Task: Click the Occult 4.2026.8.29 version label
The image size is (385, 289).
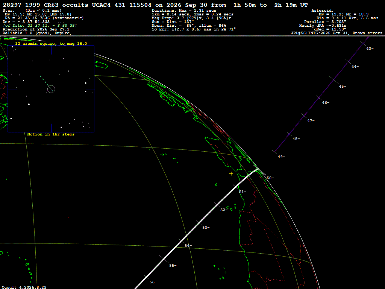Action: 24,287
